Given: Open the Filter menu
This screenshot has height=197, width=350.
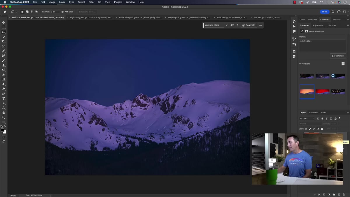Looking at the screenshot, I should tap(91, 2).
